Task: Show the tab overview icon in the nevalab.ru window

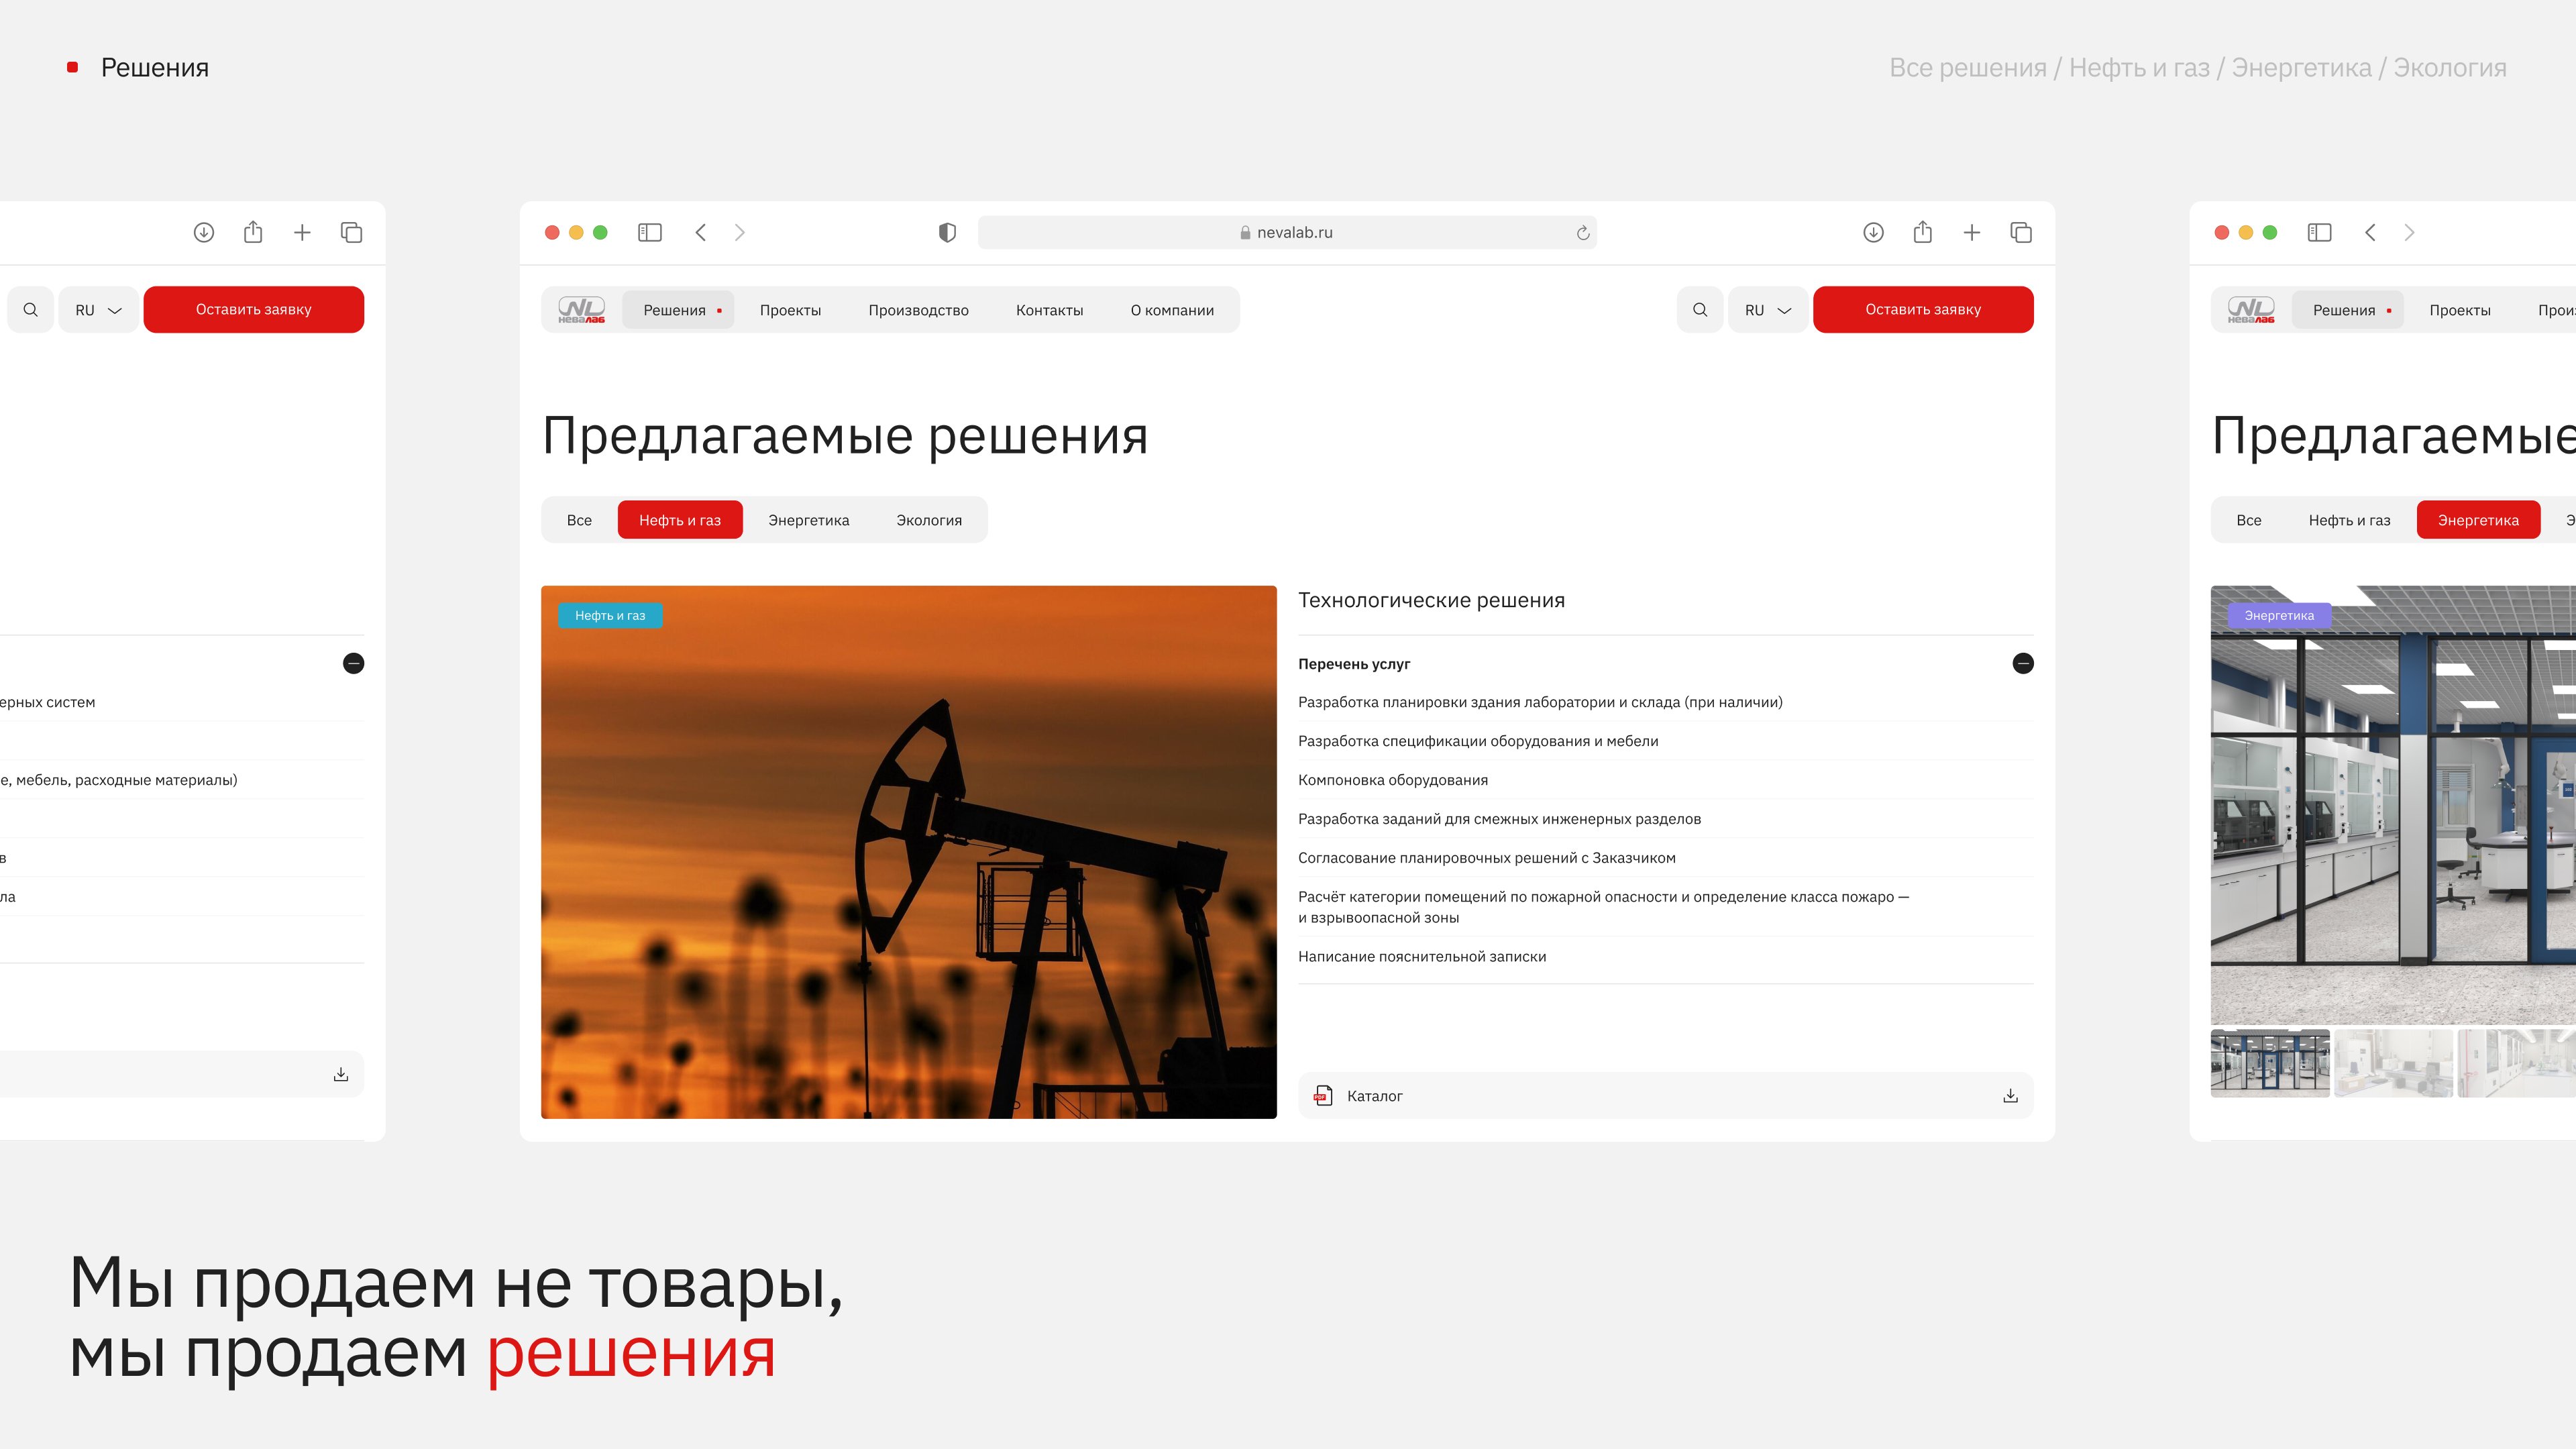Action: [x=2020, y=232]
